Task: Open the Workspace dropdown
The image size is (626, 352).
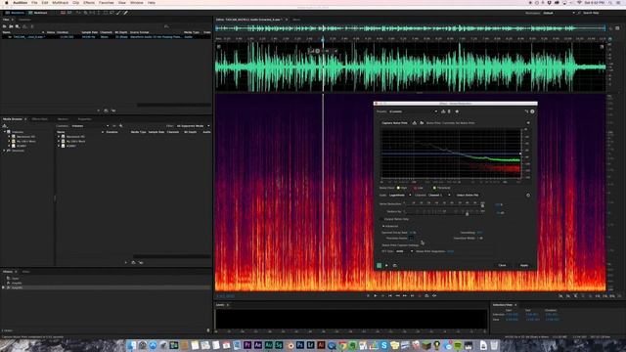Action: point(559,13)
